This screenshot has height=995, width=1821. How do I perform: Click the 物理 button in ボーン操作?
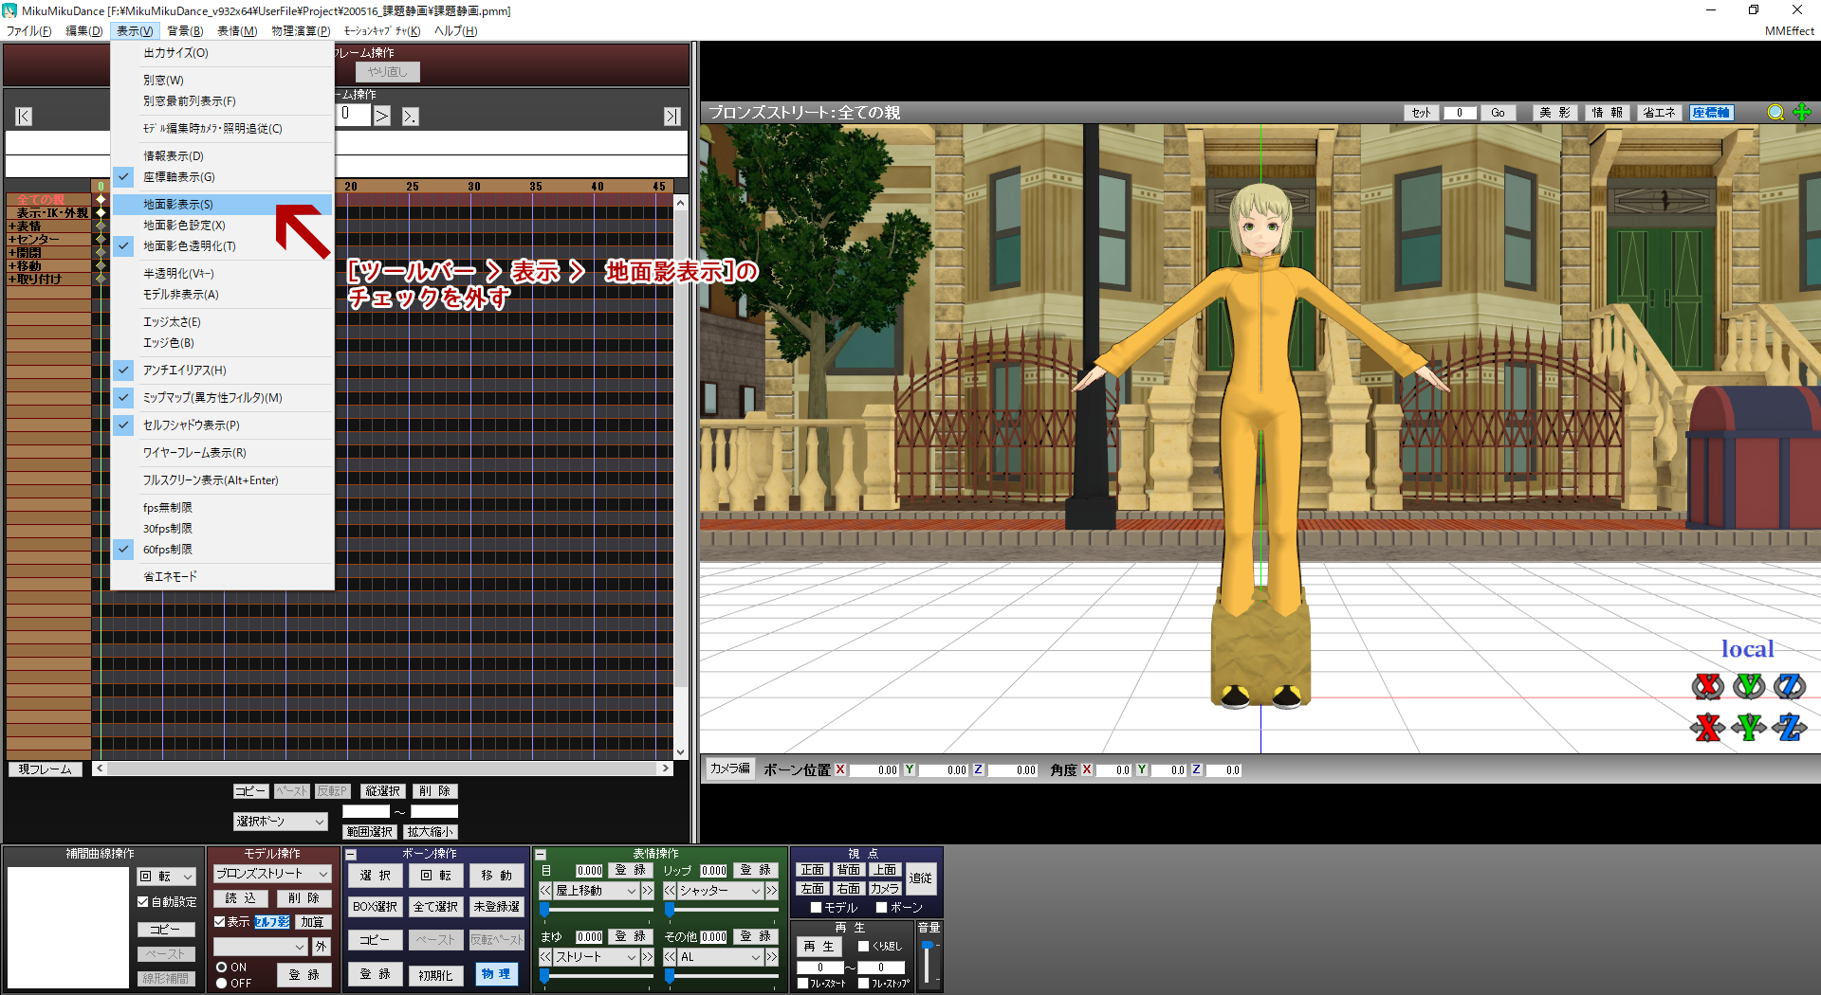(496, 974)
